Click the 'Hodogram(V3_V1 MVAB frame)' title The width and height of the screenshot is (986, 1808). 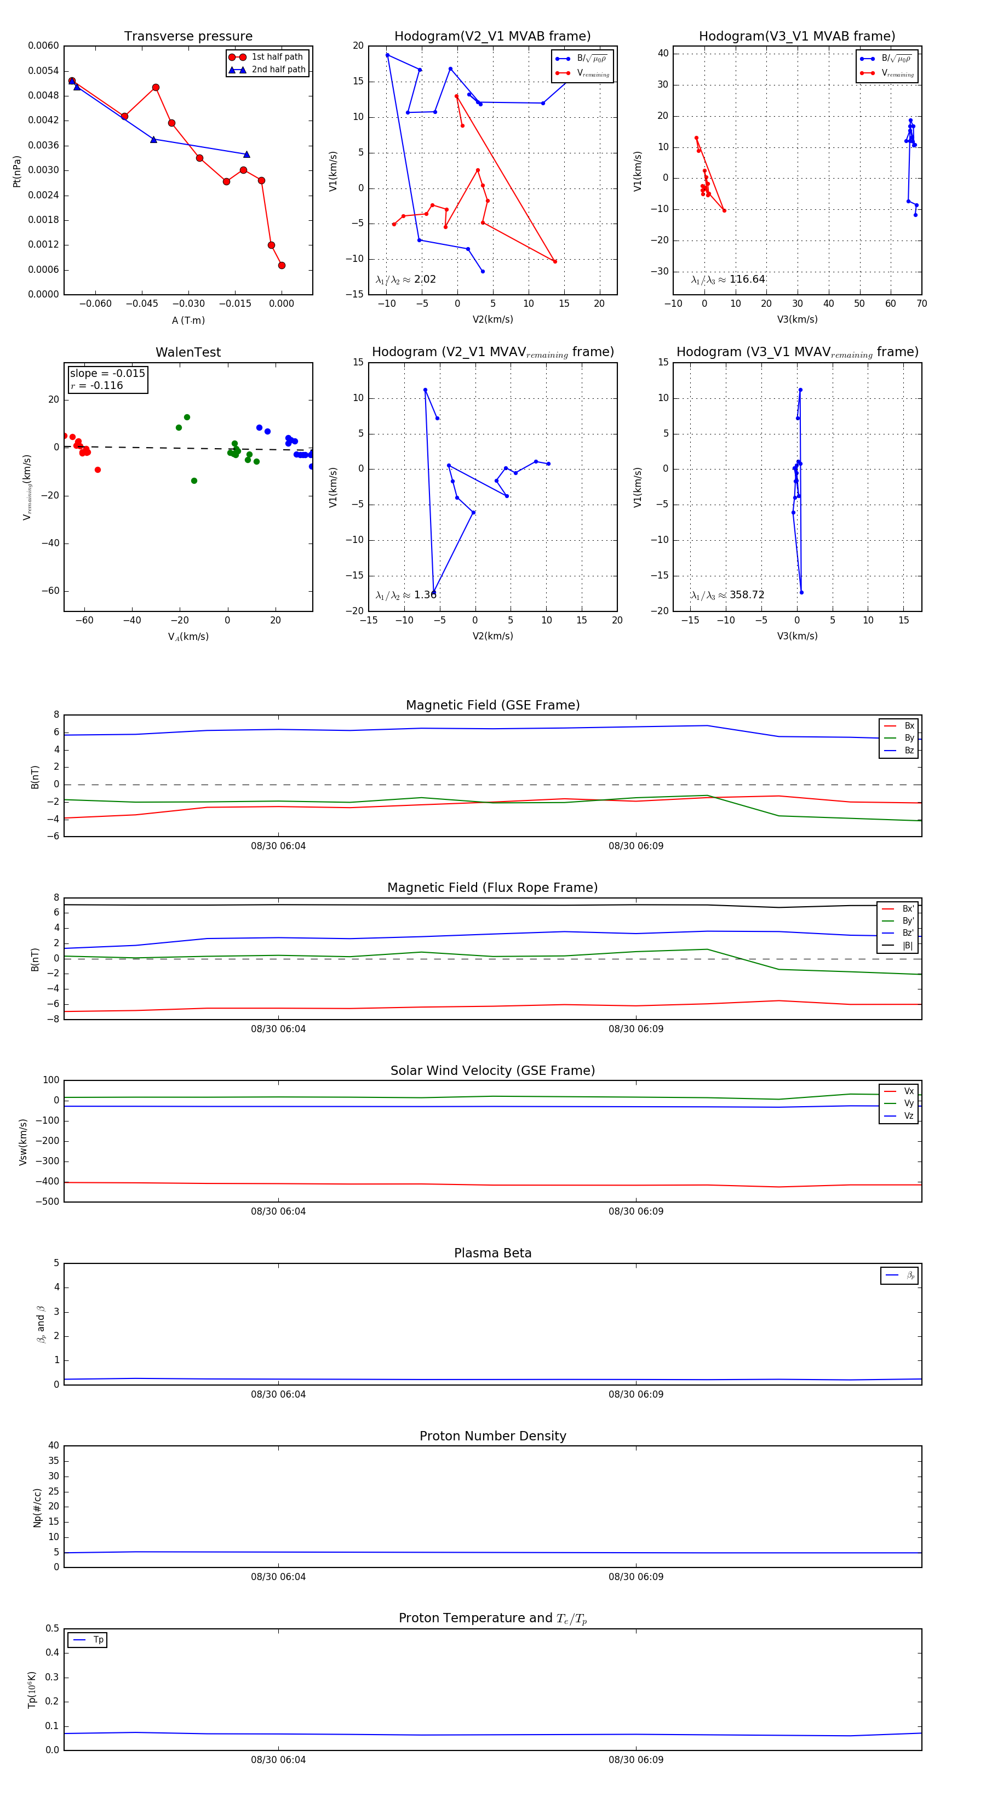[x=797, y=37]
